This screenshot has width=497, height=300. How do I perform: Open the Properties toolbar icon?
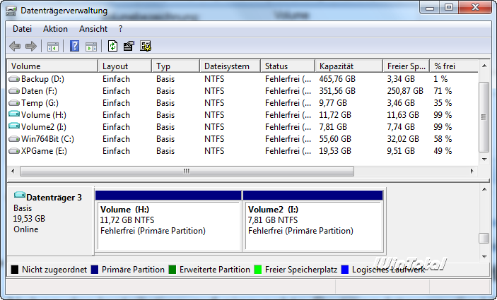point(129,46)
